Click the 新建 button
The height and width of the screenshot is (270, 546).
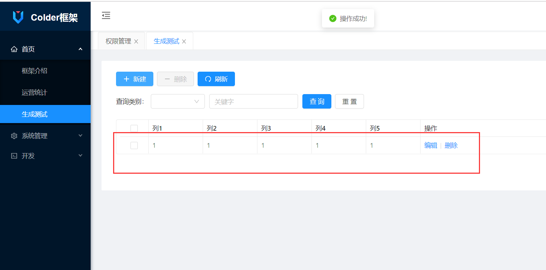click(135, 79)
